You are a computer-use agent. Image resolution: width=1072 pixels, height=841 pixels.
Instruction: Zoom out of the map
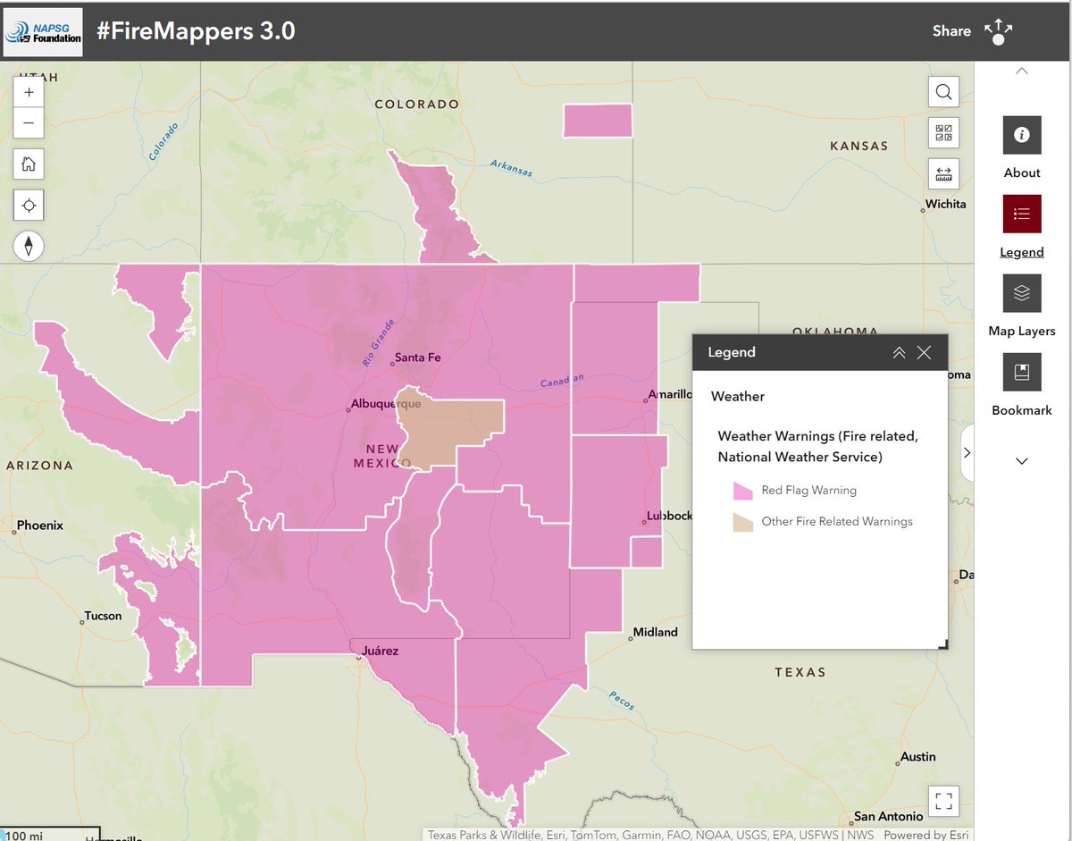(x=29, y=123)
